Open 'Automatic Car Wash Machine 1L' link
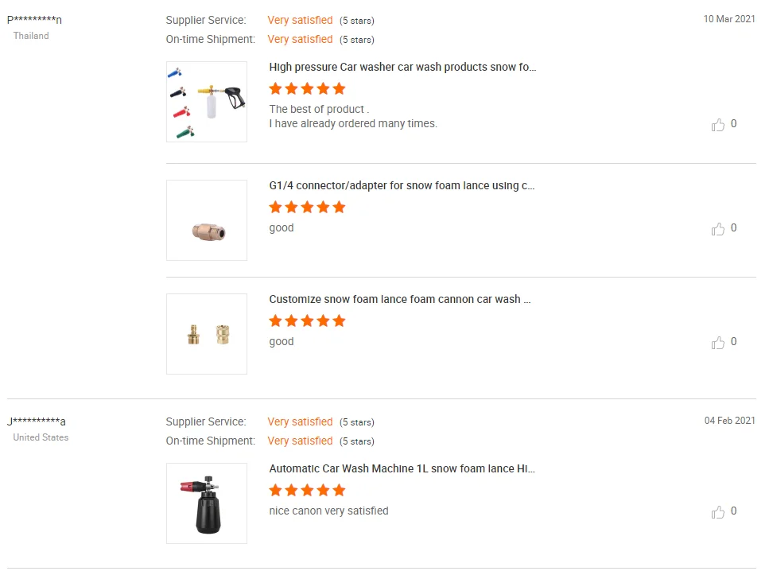 (x=402, y=469)
